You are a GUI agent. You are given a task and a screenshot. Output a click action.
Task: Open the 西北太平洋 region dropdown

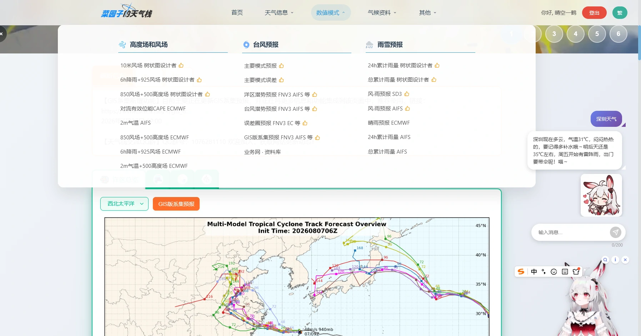[x=124, y=204]
